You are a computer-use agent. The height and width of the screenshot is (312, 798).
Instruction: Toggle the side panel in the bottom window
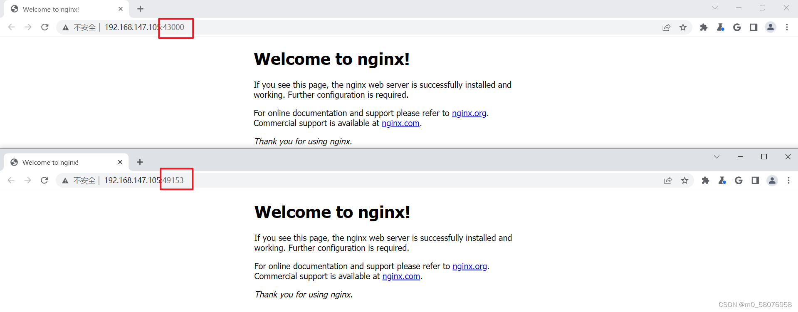pos(755,180)
